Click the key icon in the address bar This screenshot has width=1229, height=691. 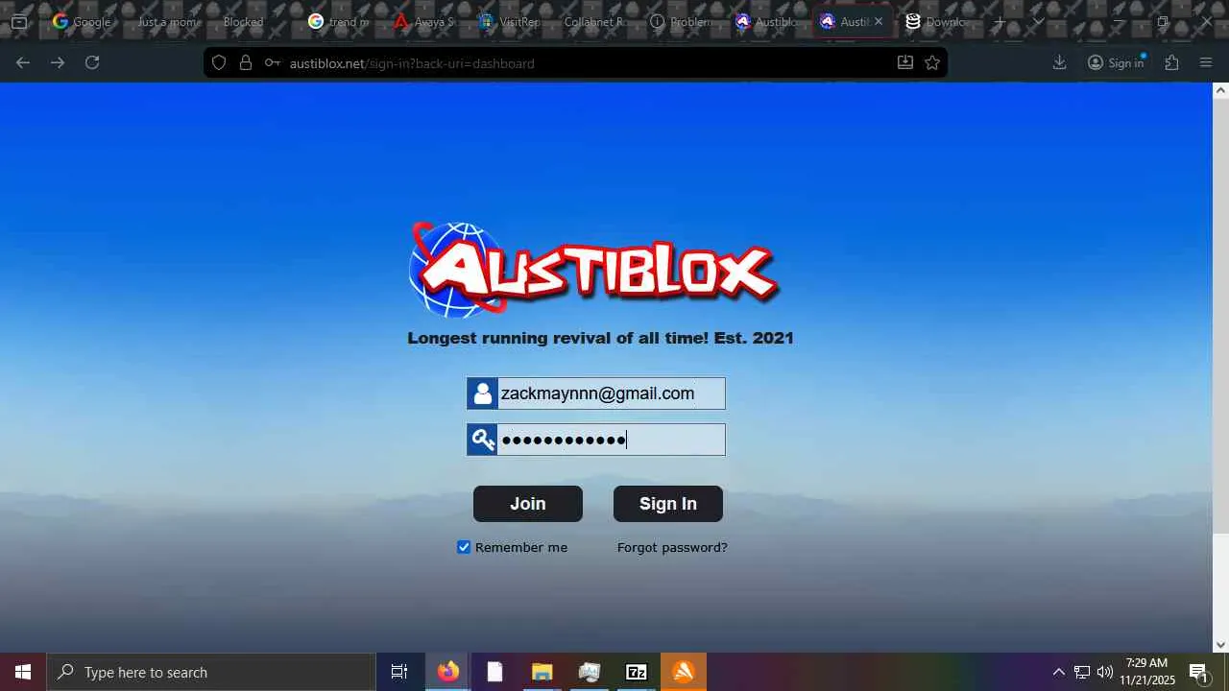(x=273, y=62)
